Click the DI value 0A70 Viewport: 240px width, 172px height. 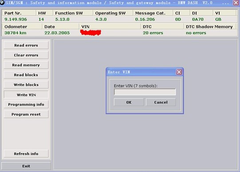(x=198, y=19)
